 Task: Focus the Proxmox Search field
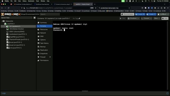[50, 14]
